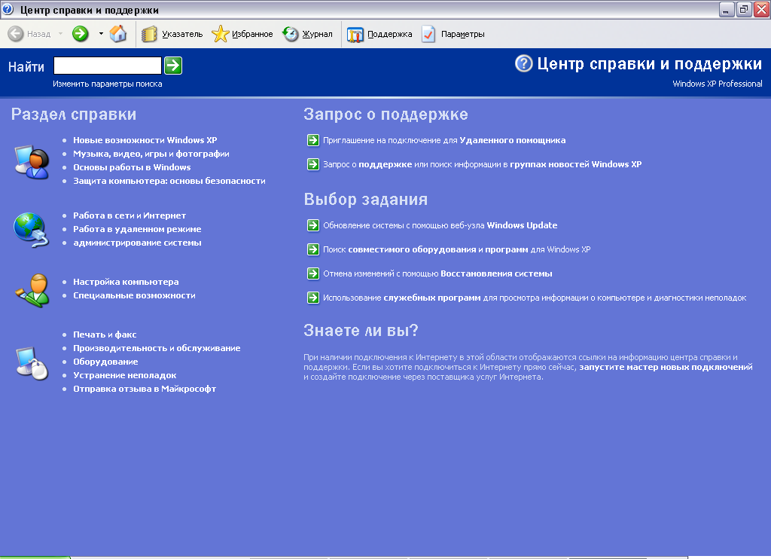Viewport: 771px width, 559px height.
Task: Open 'Защита компьютера: основы безопасности'
Action: [x=169, y=181]
